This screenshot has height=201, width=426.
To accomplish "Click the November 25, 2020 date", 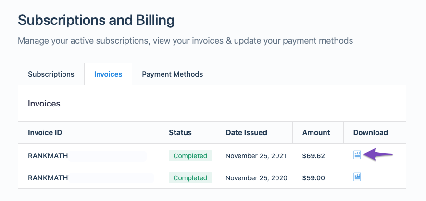I will click(256, 178).
